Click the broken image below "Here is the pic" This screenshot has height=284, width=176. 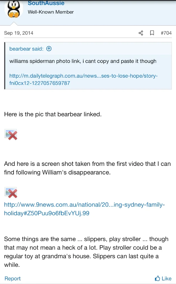(x=11, y=135)
